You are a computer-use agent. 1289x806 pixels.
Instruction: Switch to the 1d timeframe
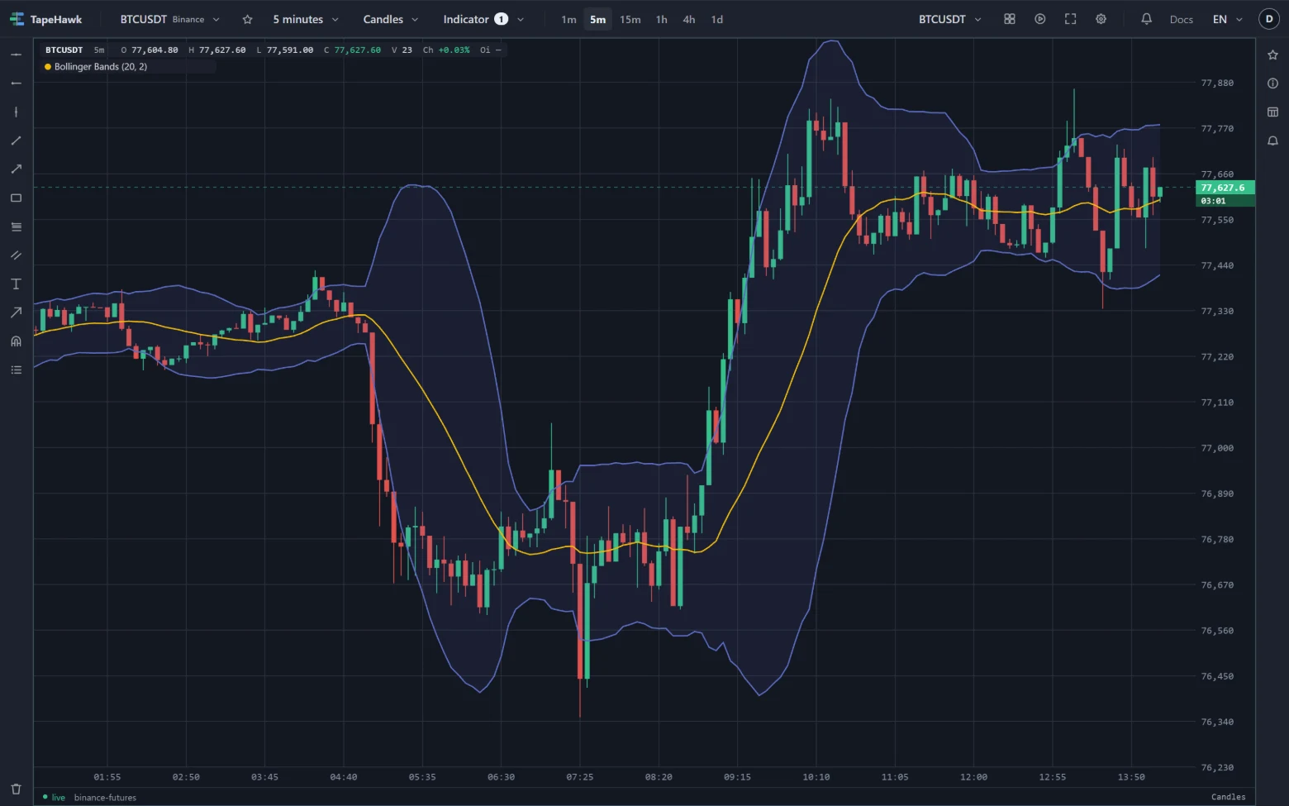tap(717, 19)
